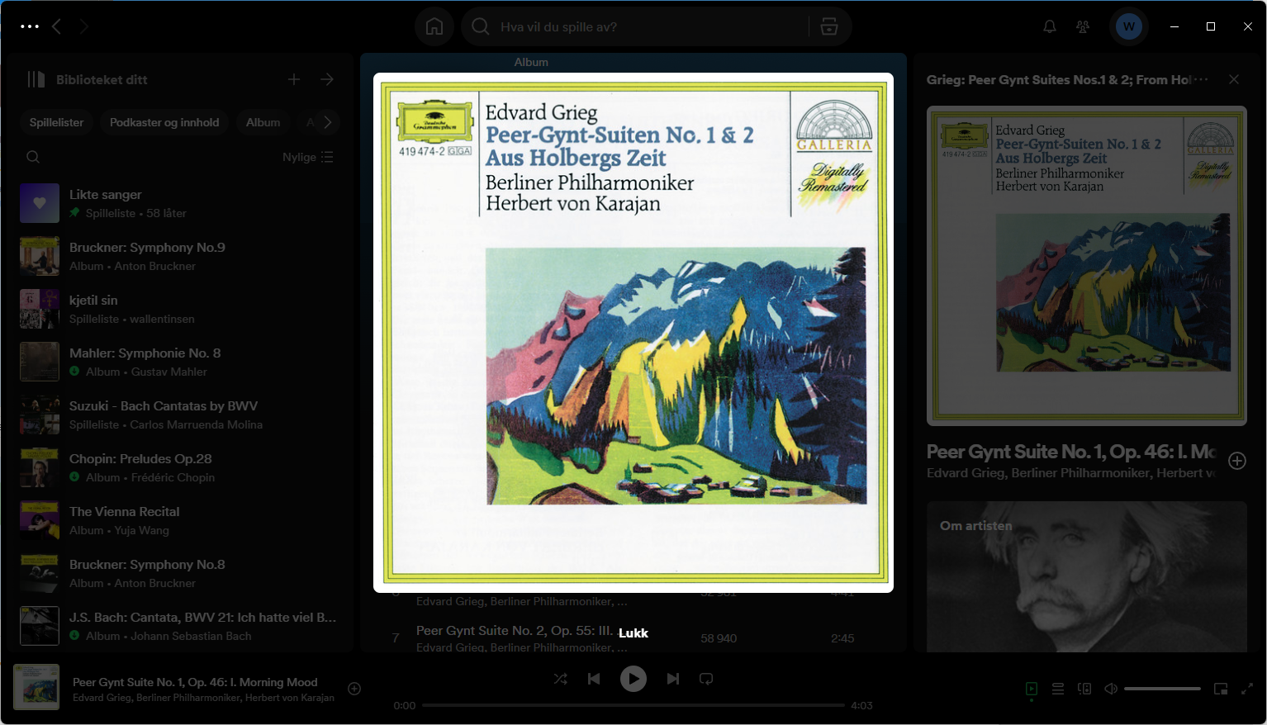Show more filter chips with chevron
The height and width of the screenshot is (725, 1267).
click(328, 122)
